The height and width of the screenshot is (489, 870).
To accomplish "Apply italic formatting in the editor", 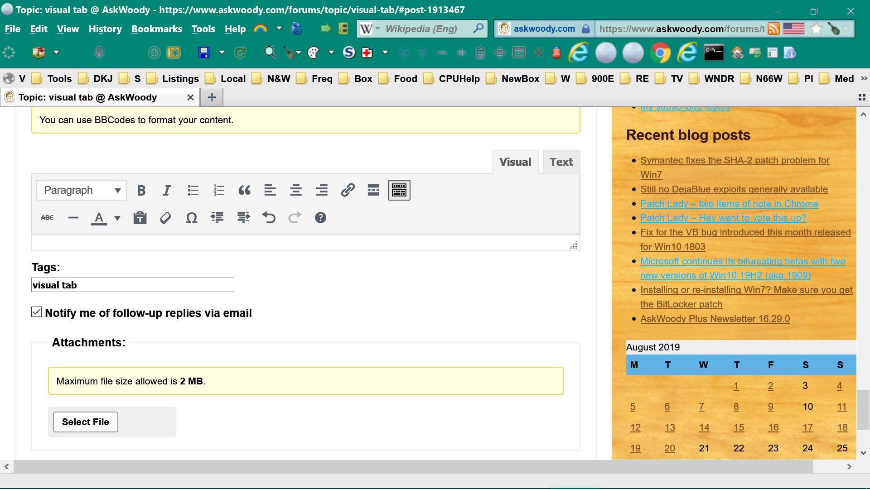I will 167,191.
